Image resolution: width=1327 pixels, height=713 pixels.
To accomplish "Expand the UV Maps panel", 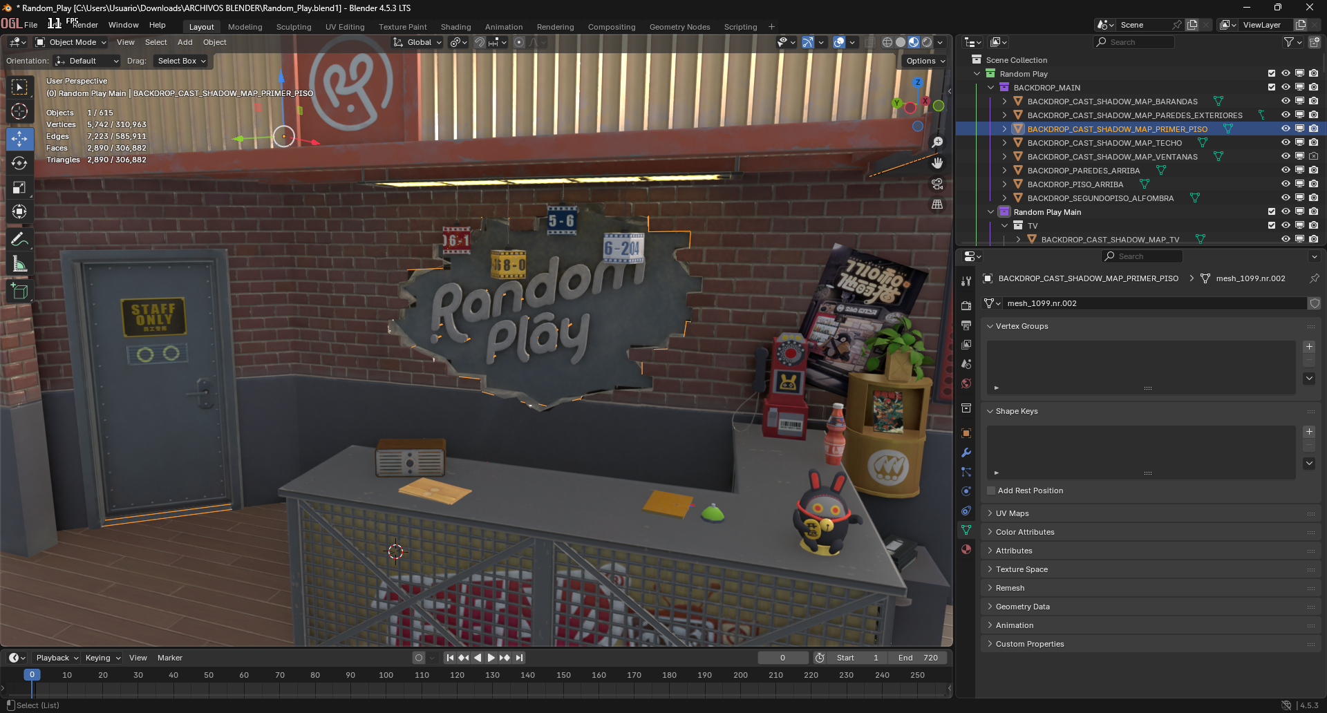I will point(1012,513).
